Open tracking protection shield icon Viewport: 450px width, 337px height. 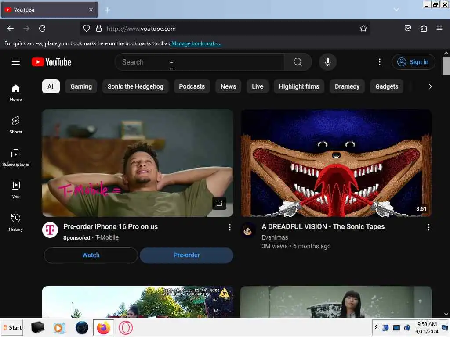pos(87,29)
